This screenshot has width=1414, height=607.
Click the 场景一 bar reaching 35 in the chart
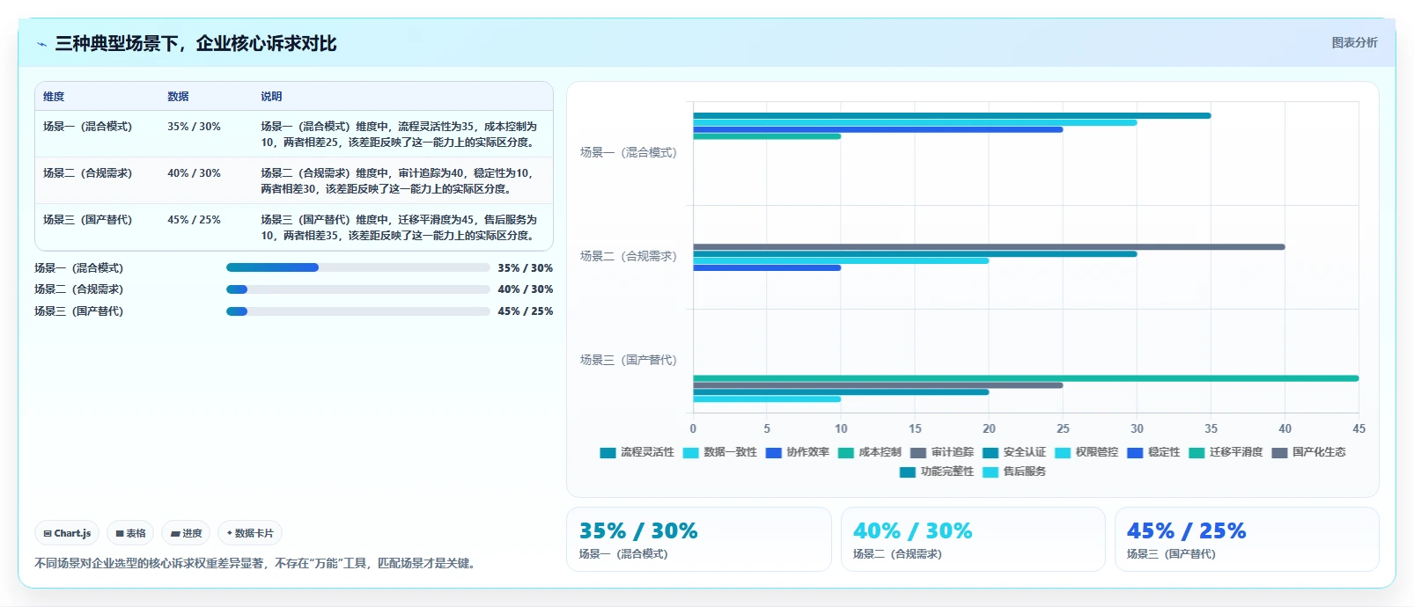(952, 115)
